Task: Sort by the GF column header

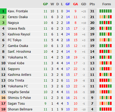Action: pyautogui.click(x=68, y=4)
